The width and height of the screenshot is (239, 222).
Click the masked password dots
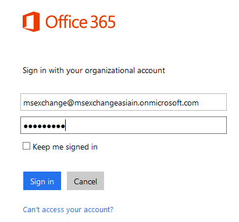pos(44,126)
